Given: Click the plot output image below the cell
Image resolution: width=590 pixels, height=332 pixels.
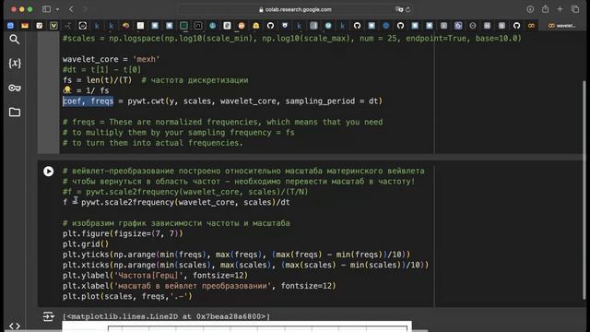Looking at the screenshot, I should click(237, 326).
